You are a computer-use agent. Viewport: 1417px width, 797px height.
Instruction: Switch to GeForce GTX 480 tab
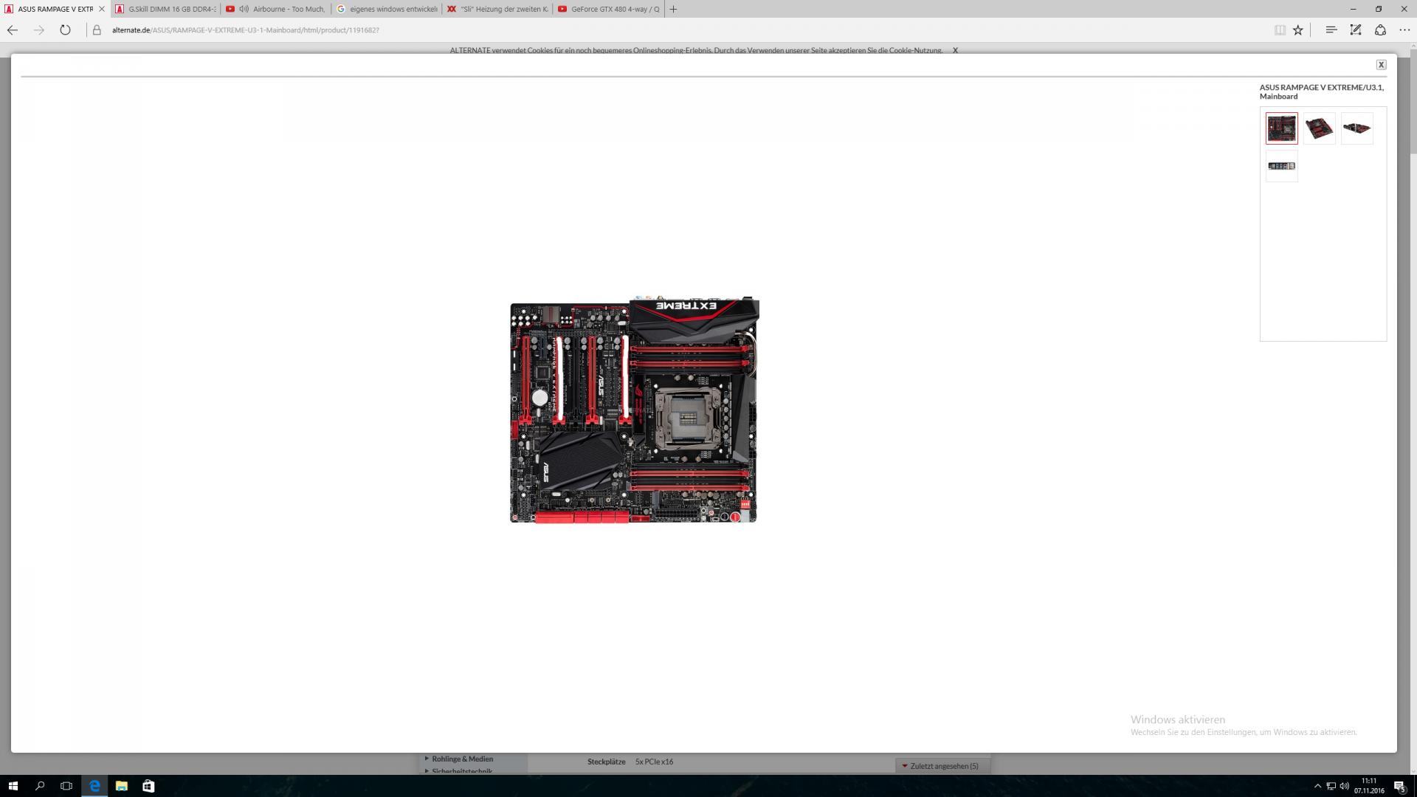click(x=609, y=9)
